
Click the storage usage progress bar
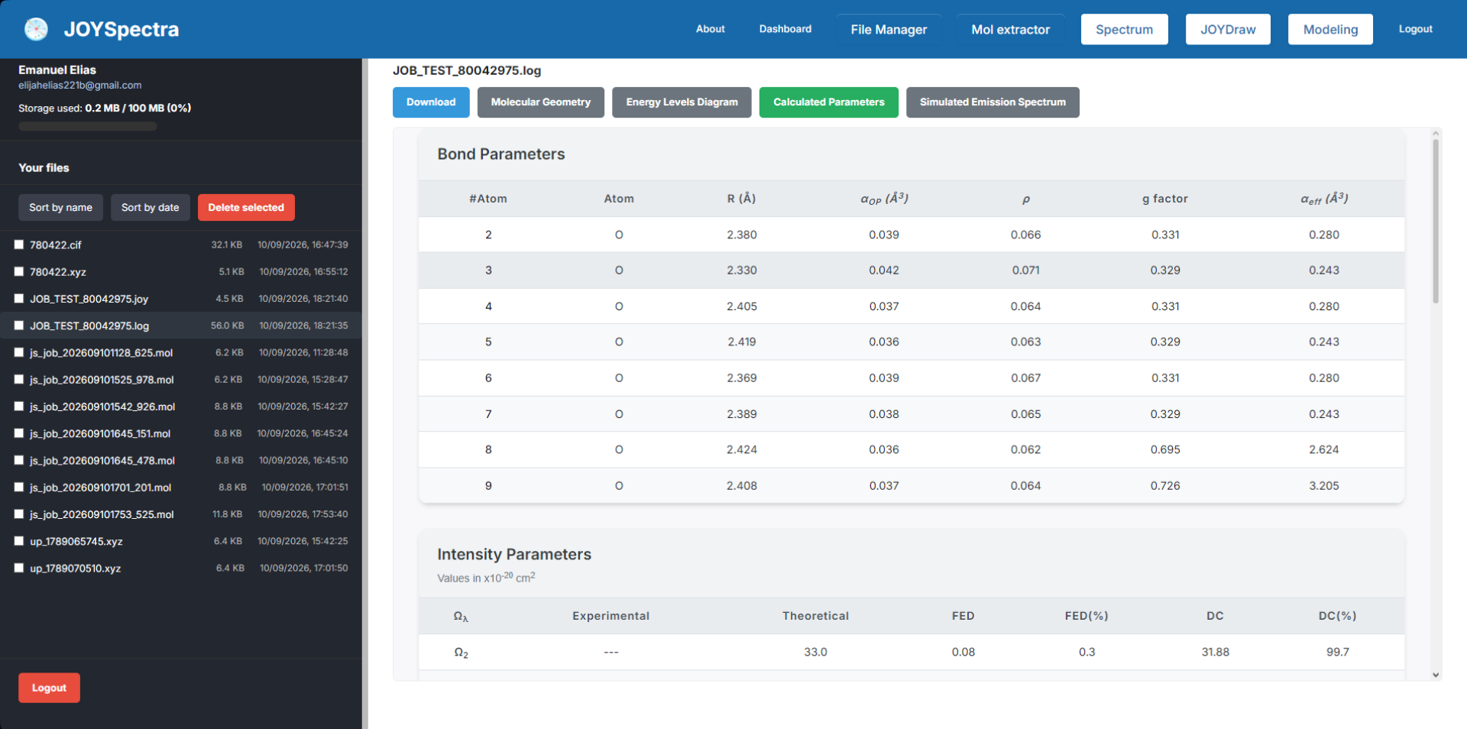coord(88,126)
